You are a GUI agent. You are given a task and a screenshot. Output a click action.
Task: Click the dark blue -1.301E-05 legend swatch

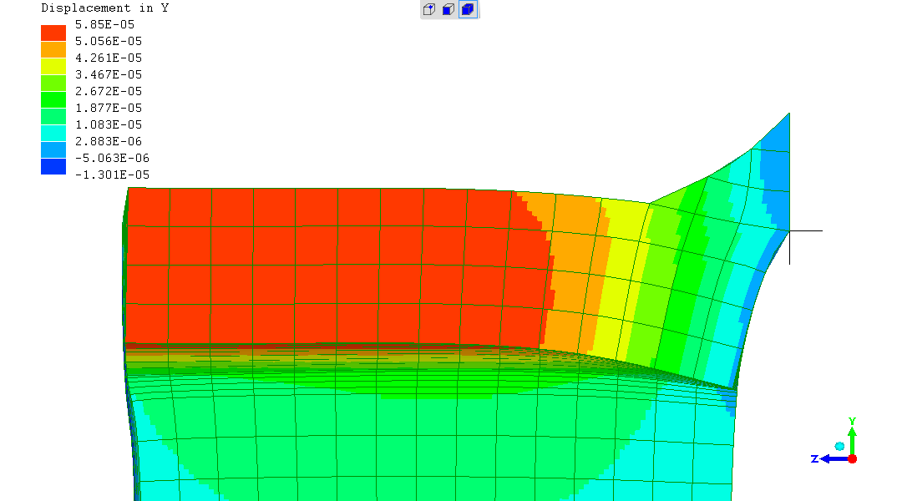coord(53,166)
